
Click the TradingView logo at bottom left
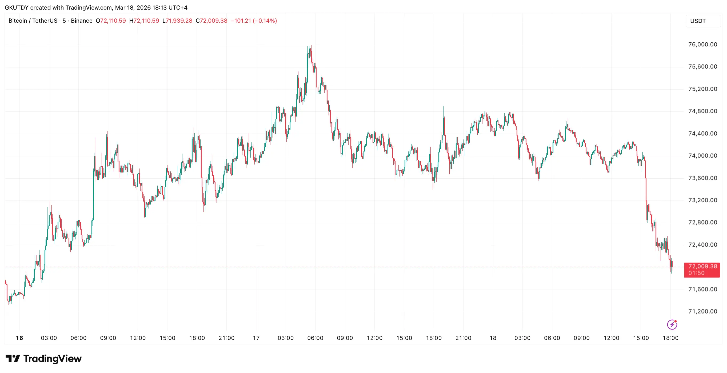tap(44, 359)
